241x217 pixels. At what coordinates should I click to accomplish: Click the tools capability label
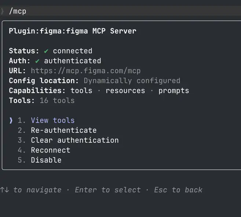click(x=81, y=90)
